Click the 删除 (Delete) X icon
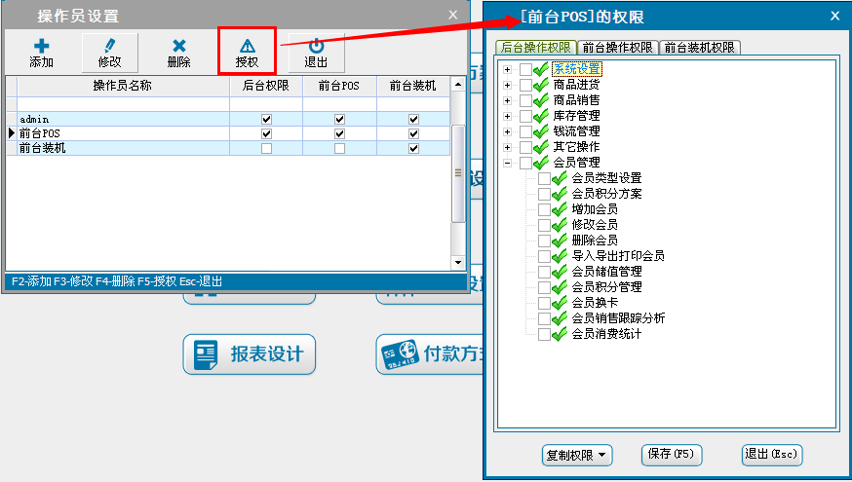 tap(178, 46)
